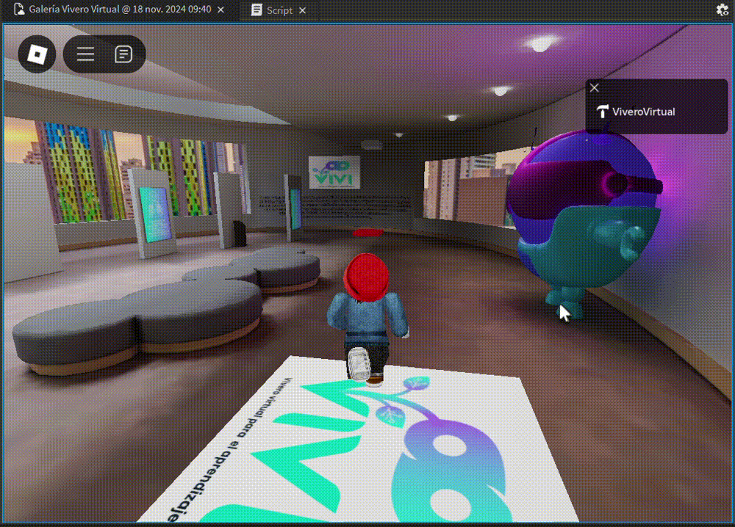Select the ViveroVirtual tool in the popup
This screenshot has height=527, width=735.
pos(636,112)
